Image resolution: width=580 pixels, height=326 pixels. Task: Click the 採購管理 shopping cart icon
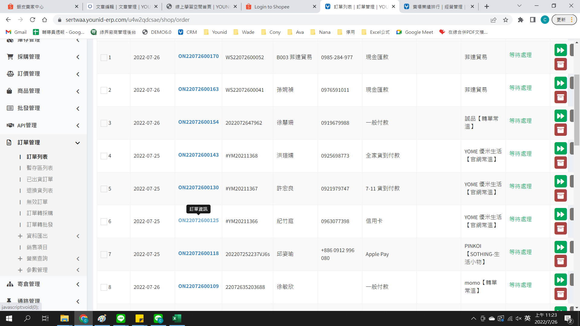10,57
